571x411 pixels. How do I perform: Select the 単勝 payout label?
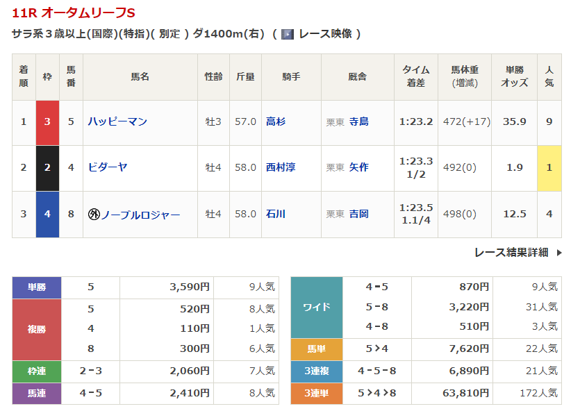37,287
